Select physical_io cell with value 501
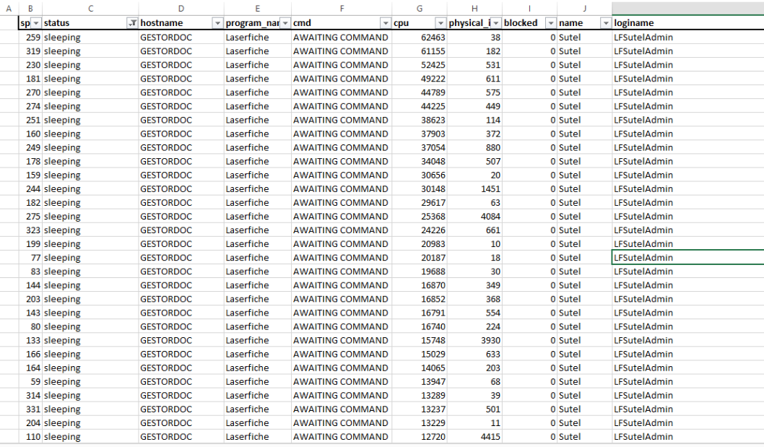This screenshot has width=764, height=447. pos(474,409)
